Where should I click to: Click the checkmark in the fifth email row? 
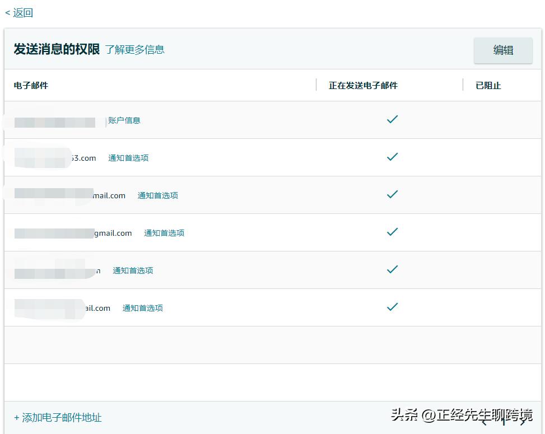392,269
